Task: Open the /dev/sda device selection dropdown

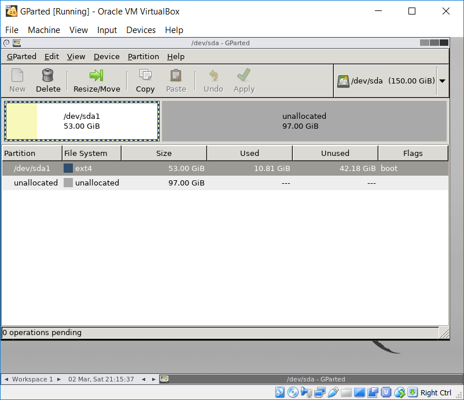Action: (443, 81)
